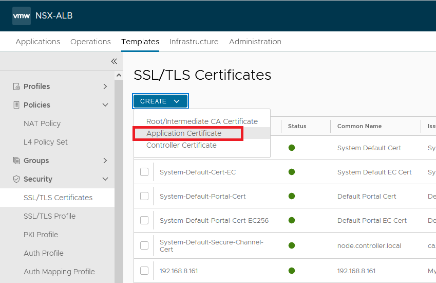Viewport: 436px width, 283px height.
Task: Click green status dot for System-Default-Cert-EC
Action: [x=292, y=172]
